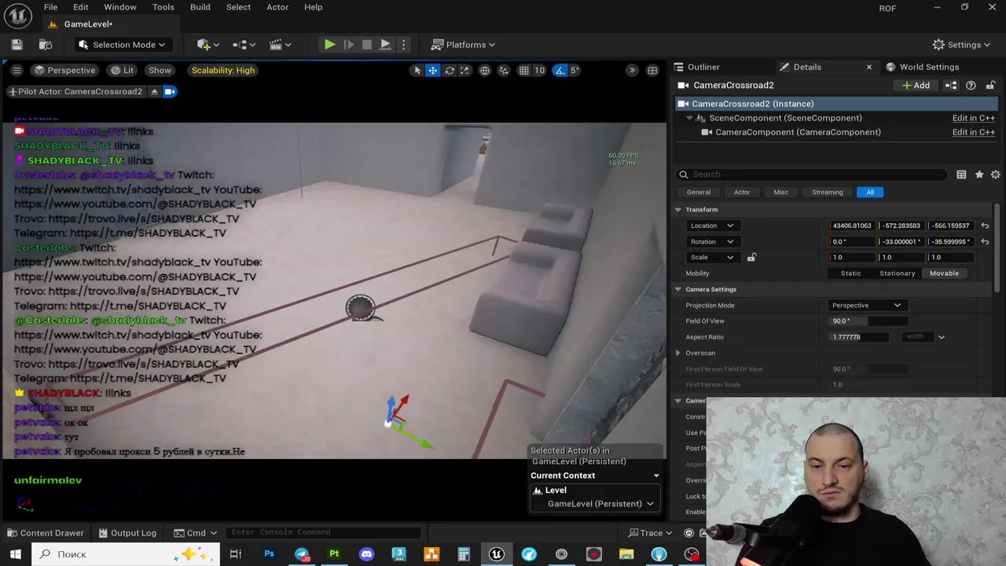Open the cinematics clapperboard menu
Viewport: 1006px width, 566px height.
281,45
